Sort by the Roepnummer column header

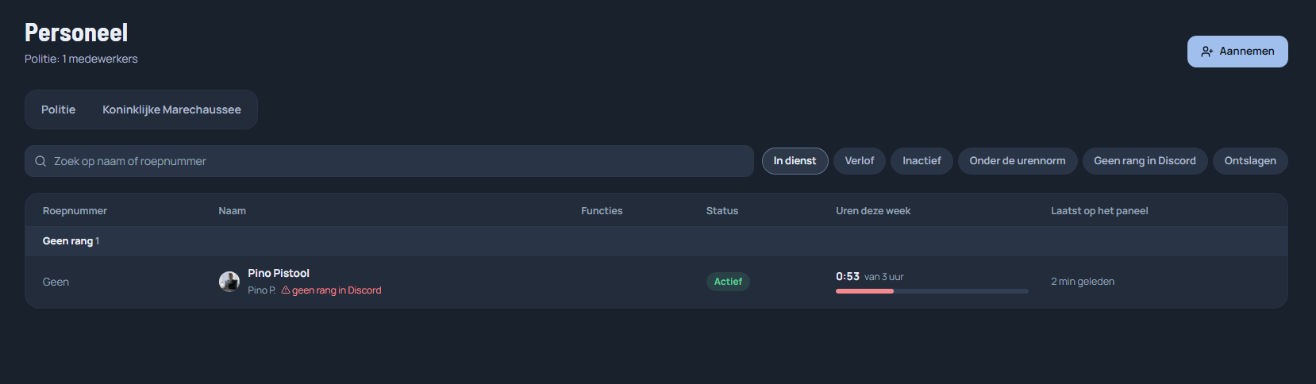pyautogui.click(x=75, y=211)
